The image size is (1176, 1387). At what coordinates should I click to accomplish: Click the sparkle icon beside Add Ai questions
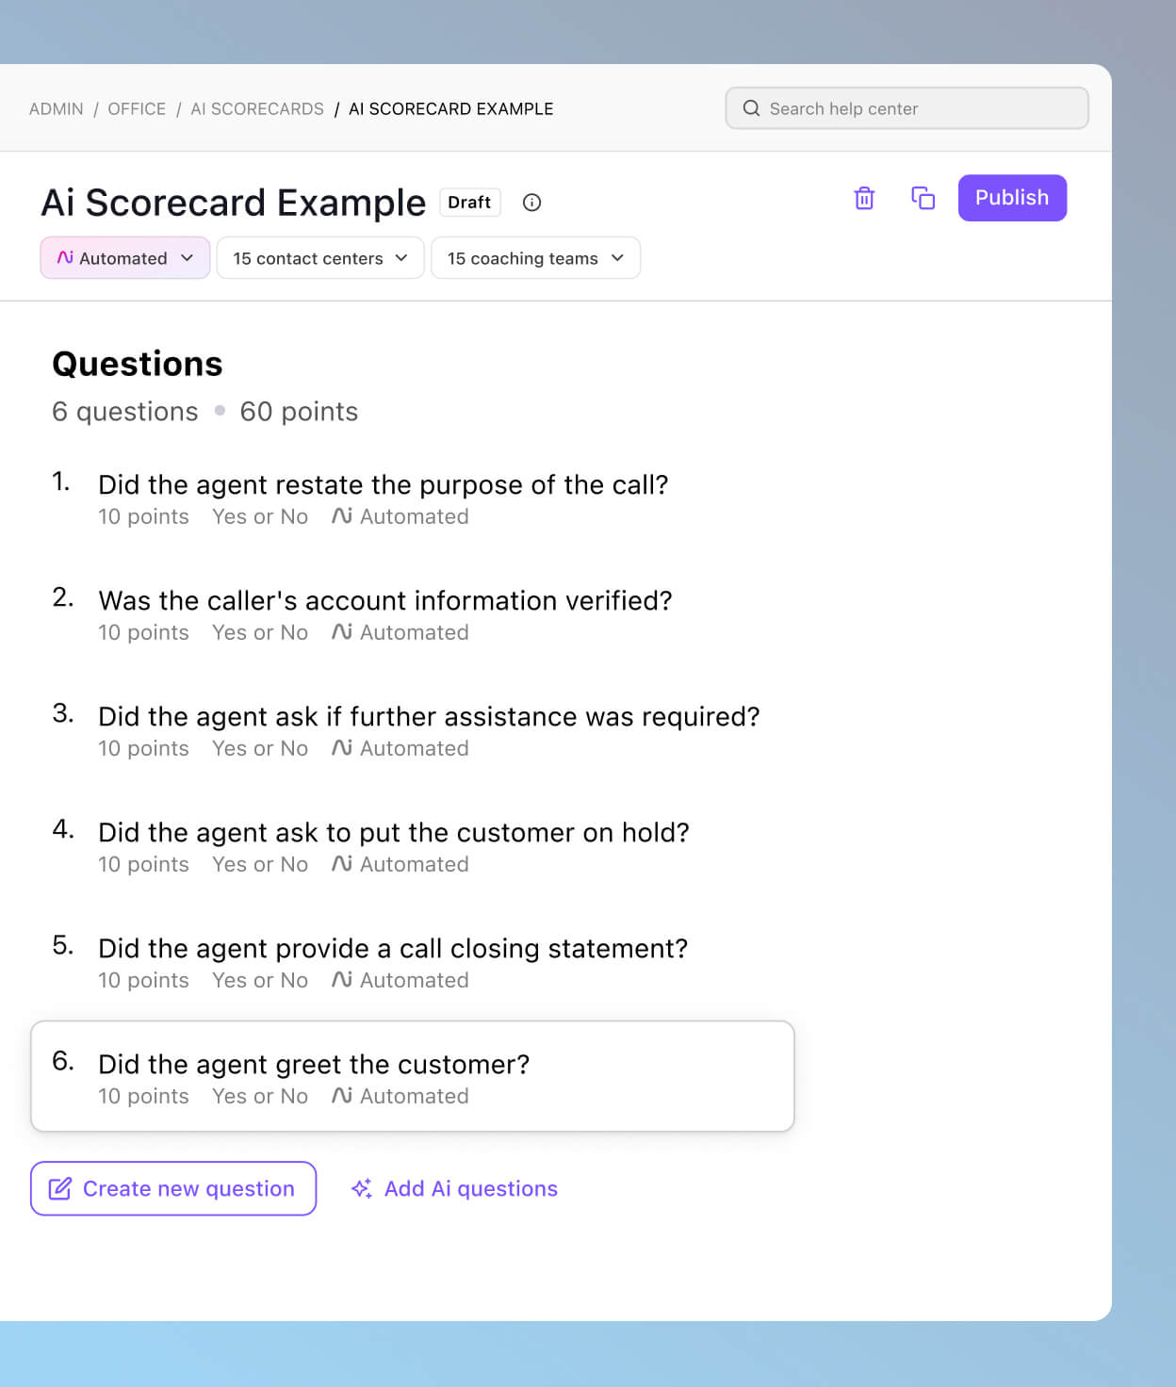click(362, 1188)
